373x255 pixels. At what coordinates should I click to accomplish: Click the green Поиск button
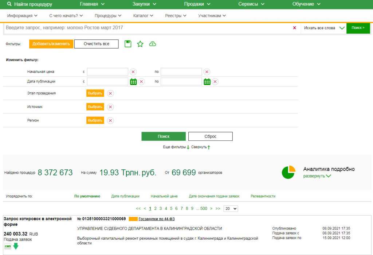pos(164,136)
